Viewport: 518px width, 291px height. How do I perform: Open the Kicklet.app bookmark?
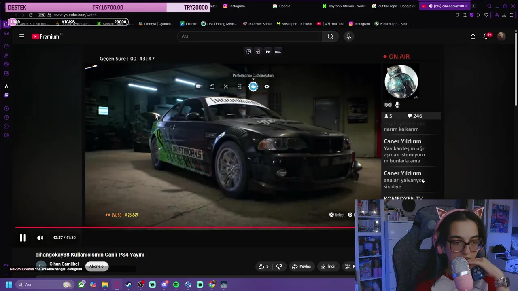[393, 24]
